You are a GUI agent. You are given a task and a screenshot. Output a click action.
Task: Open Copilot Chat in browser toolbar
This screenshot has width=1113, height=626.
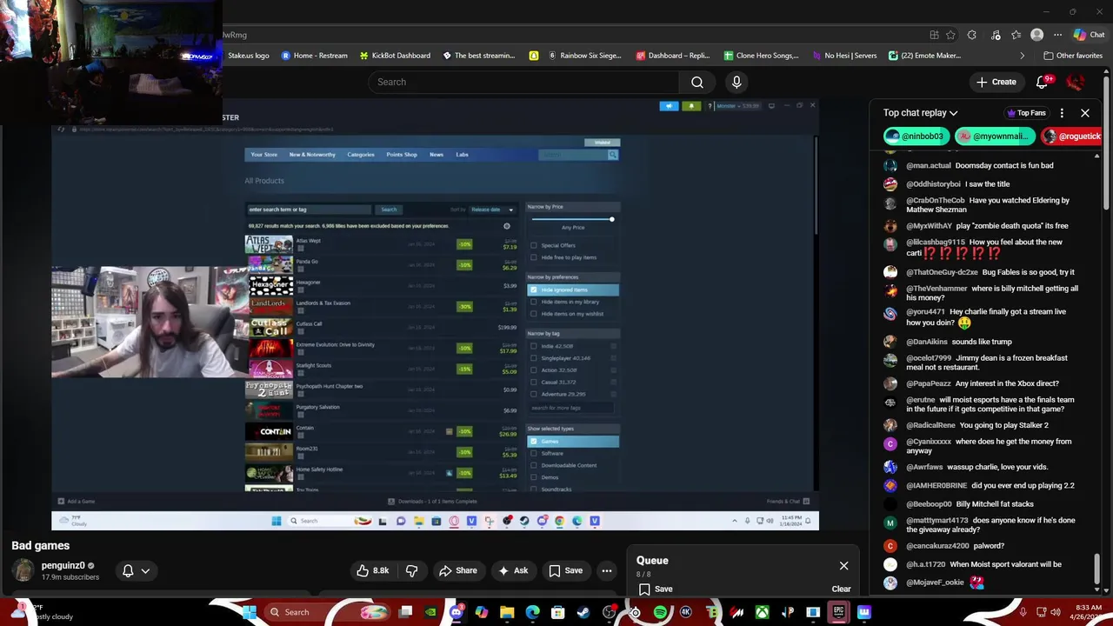click(x=1089, y=35)
